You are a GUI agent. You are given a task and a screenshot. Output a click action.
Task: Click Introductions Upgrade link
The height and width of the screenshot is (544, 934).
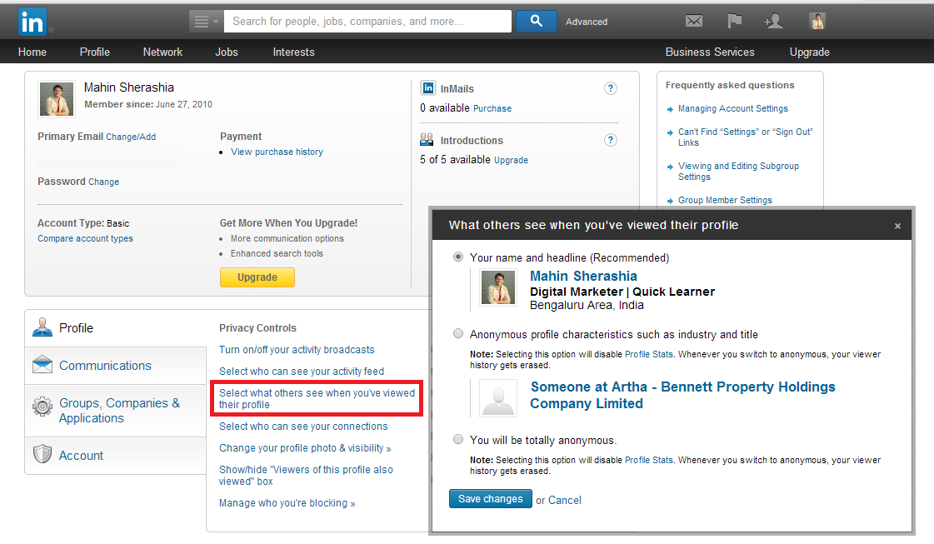click(511, 160)
